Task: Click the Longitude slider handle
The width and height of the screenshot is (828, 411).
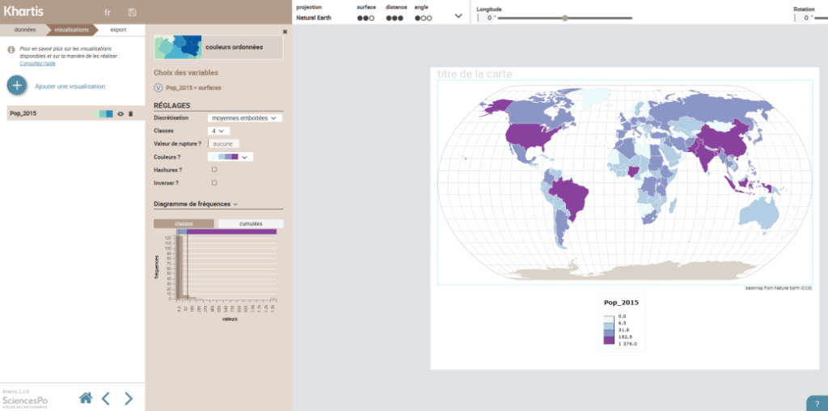Action: tap(564, 17)
